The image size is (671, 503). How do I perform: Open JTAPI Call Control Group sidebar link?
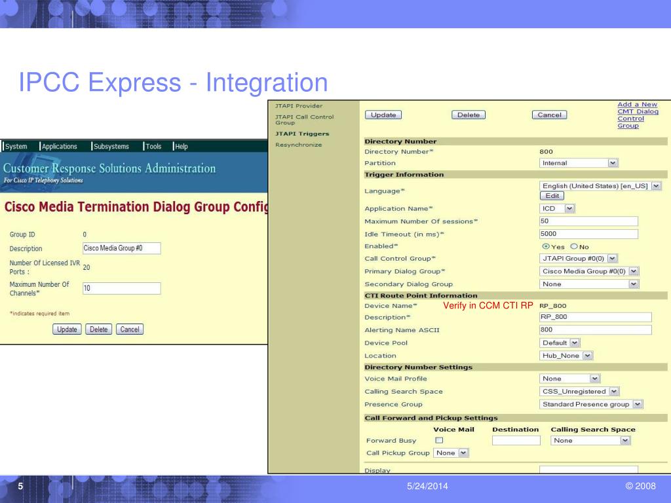(x=304, y=119)
